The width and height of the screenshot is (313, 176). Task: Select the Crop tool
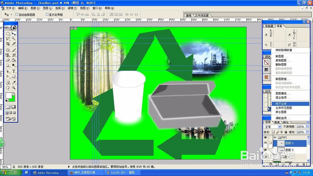8,44
